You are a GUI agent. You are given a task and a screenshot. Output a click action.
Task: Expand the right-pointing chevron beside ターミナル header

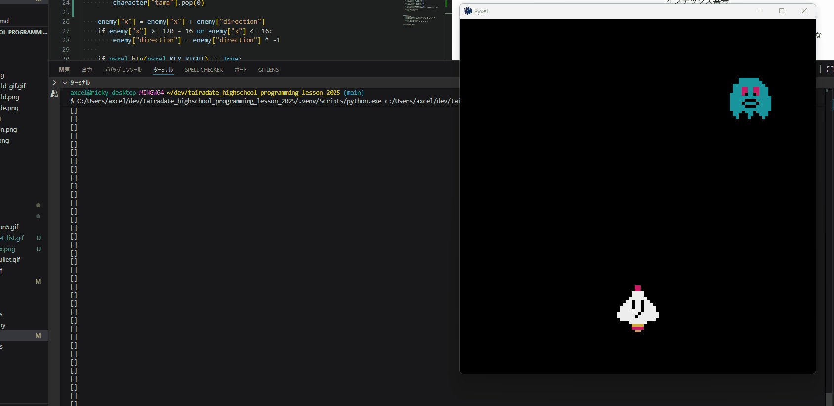pyautogui.click(x=54, y=83)
